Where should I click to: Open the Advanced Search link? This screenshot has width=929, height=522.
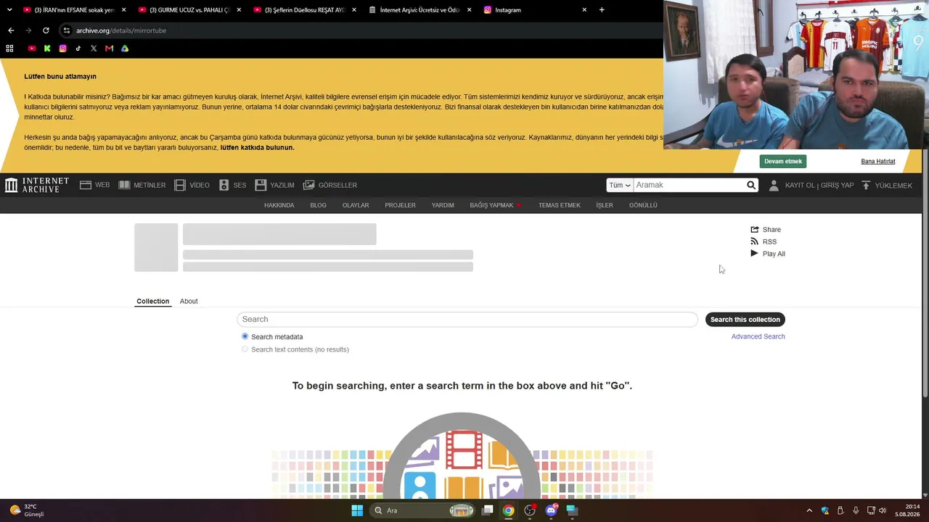tap(758, 336)
